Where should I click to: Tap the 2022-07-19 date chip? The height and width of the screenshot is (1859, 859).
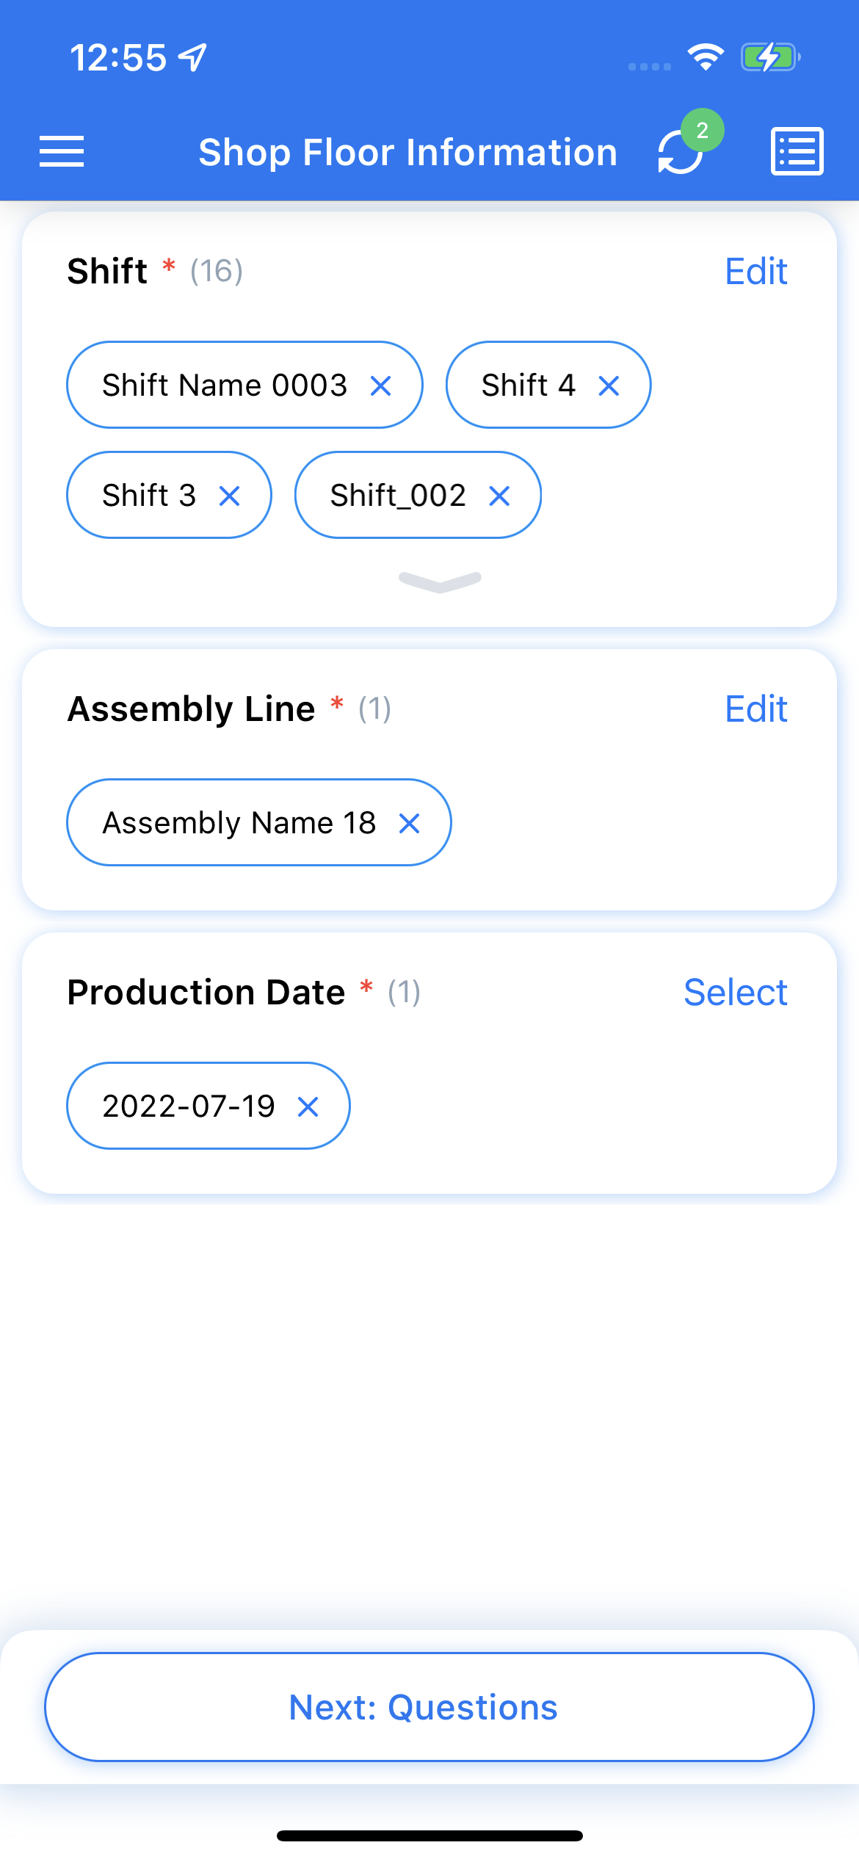tap(189, 1106)
